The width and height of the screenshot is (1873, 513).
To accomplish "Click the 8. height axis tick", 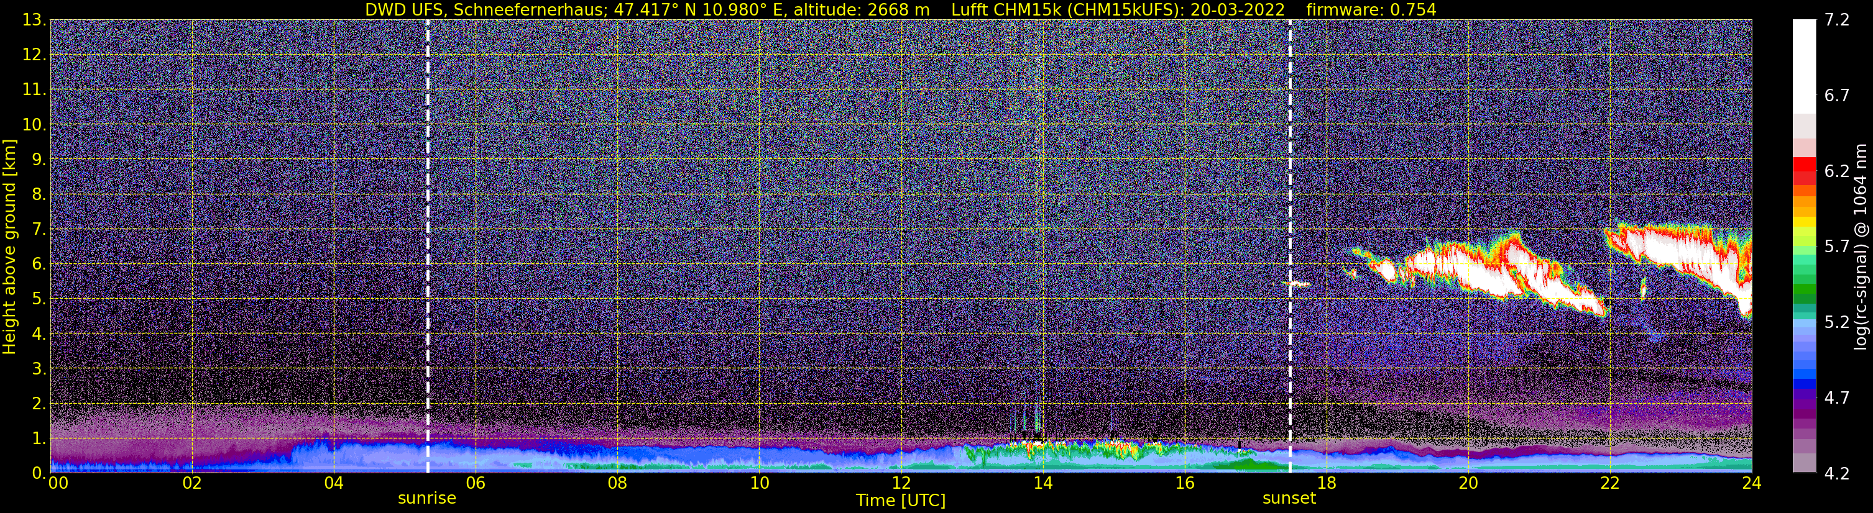I will [39, 194].
